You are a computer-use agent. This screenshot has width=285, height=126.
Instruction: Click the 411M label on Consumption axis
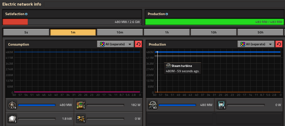(x=10, y=58)
